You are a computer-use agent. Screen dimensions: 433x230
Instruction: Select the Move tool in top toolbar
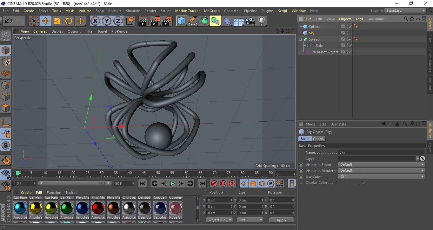click(x=45, y=21)
